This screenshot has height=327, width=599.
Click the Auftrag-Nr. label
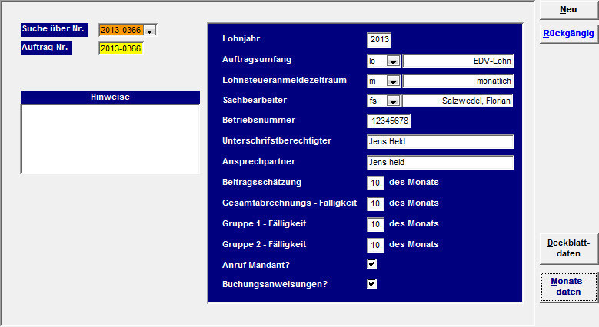(x=46, y=48)
